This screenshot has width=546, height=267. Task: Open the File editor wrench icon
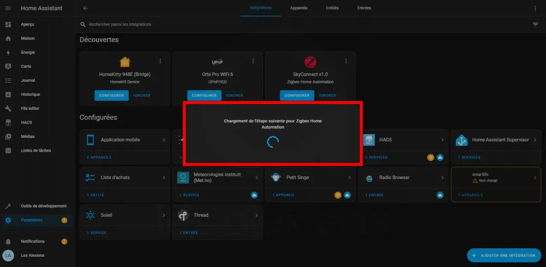8,109
